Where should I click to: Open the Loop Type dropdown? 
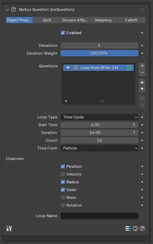pyautogui.click(x=99, y=117)
